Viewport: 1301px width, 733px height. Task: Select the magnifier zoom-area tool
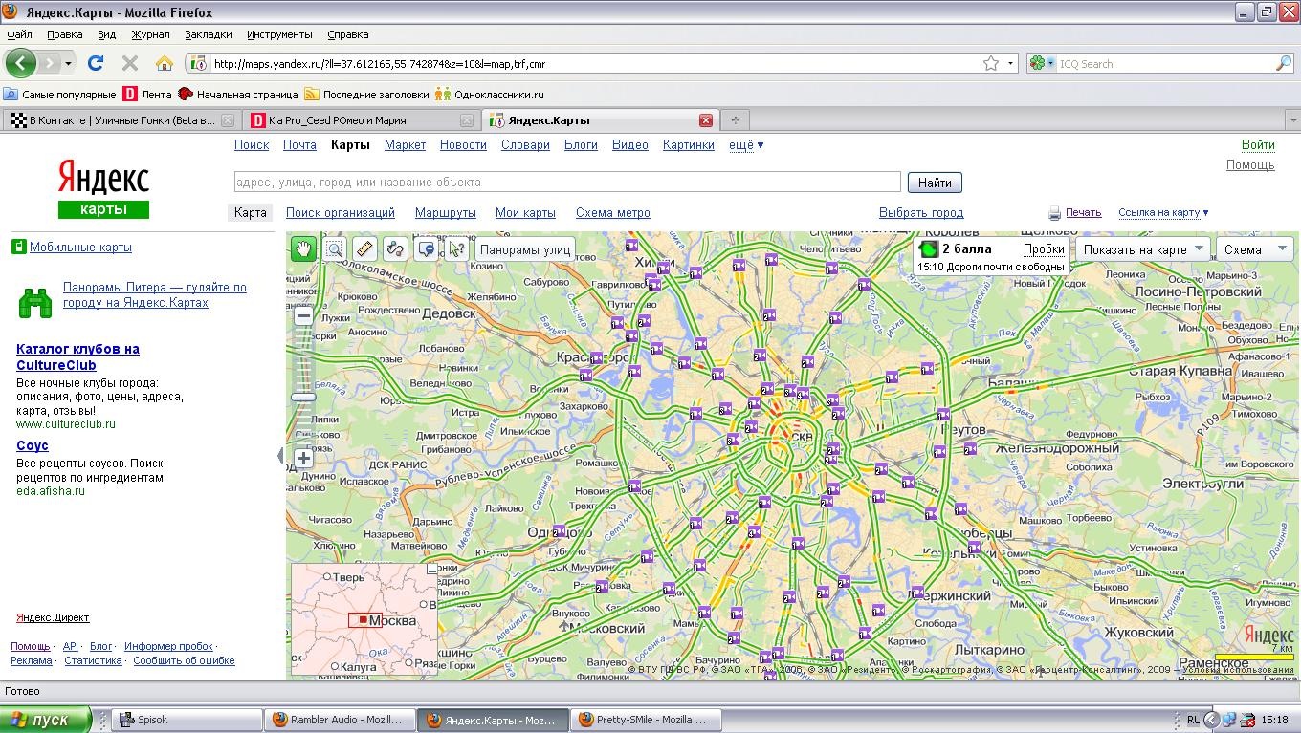click(x=334, y=248)
